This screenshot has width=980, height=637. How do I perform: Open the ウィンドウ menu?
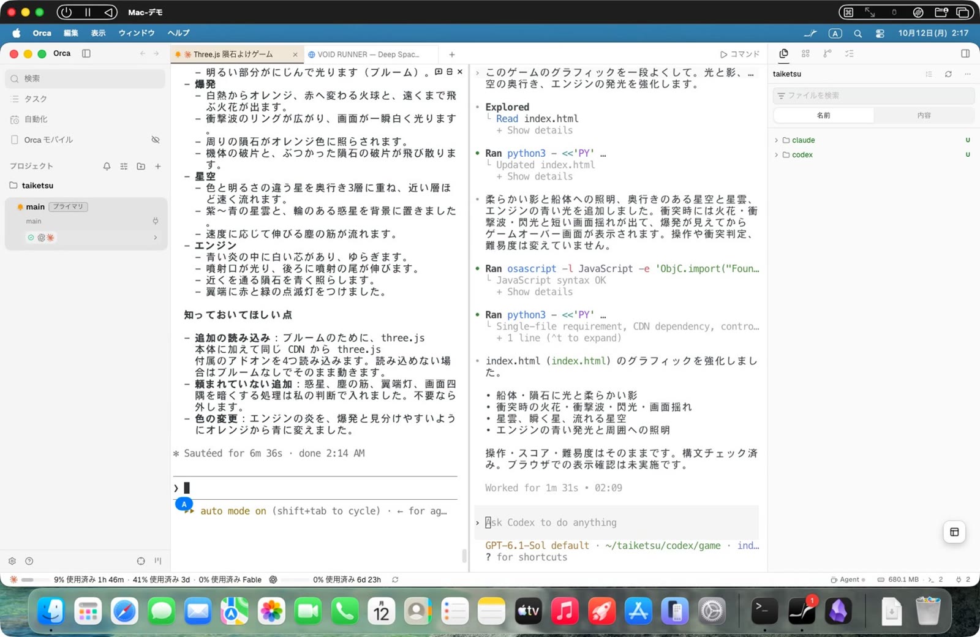(x=137, y=33)
